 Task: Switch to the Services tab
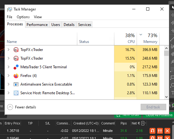tap(85, 25)
